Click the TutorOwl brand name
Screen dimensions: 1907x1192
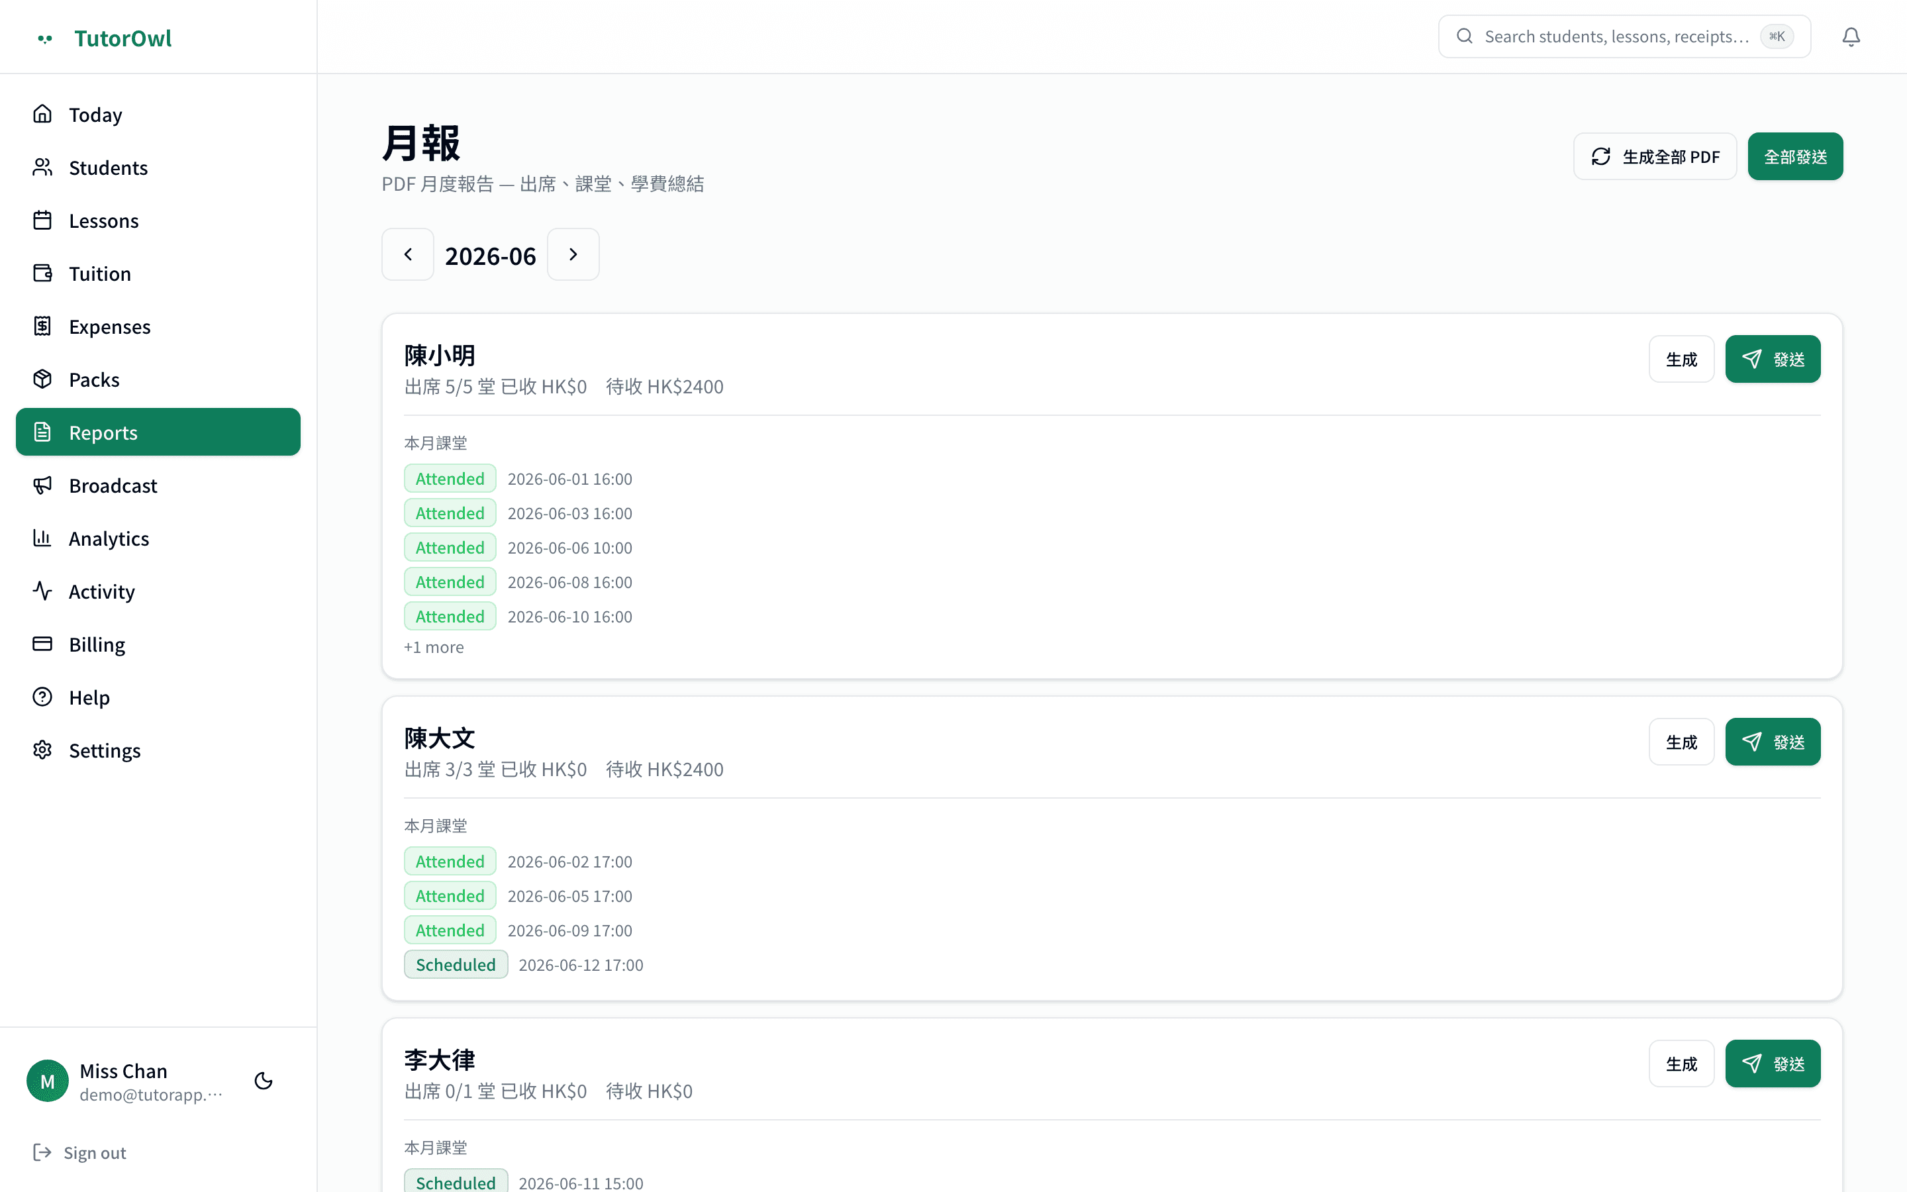pyautogui.click(x=123, y=38)
